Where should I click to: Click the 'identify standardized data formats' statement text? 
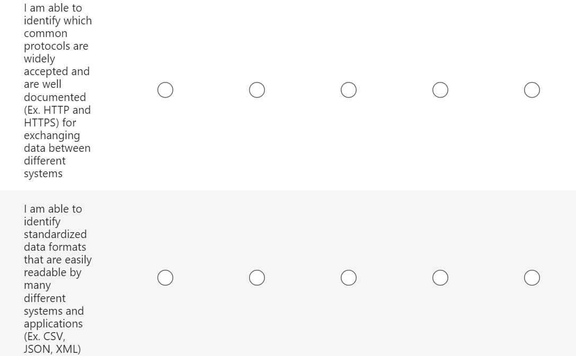coord(55,234)
